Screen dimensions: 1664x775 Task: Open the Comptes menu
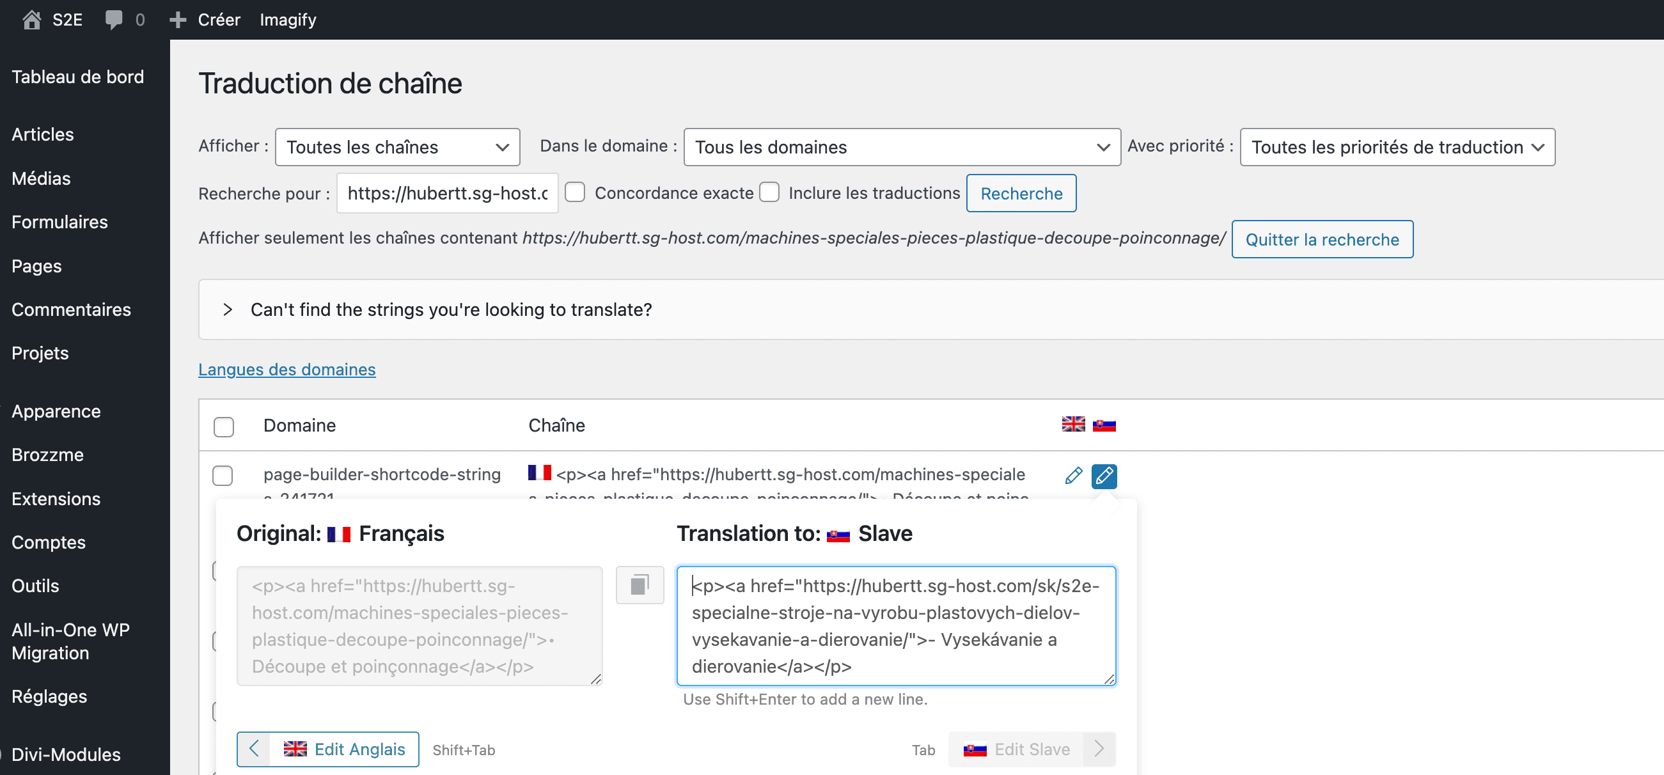49,542
